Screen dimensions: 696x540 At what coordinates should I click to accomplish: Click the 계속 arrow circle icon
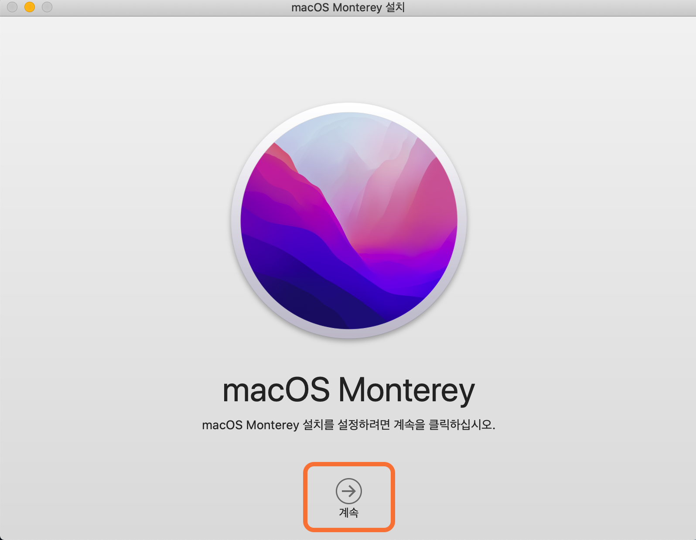[349, 491]
